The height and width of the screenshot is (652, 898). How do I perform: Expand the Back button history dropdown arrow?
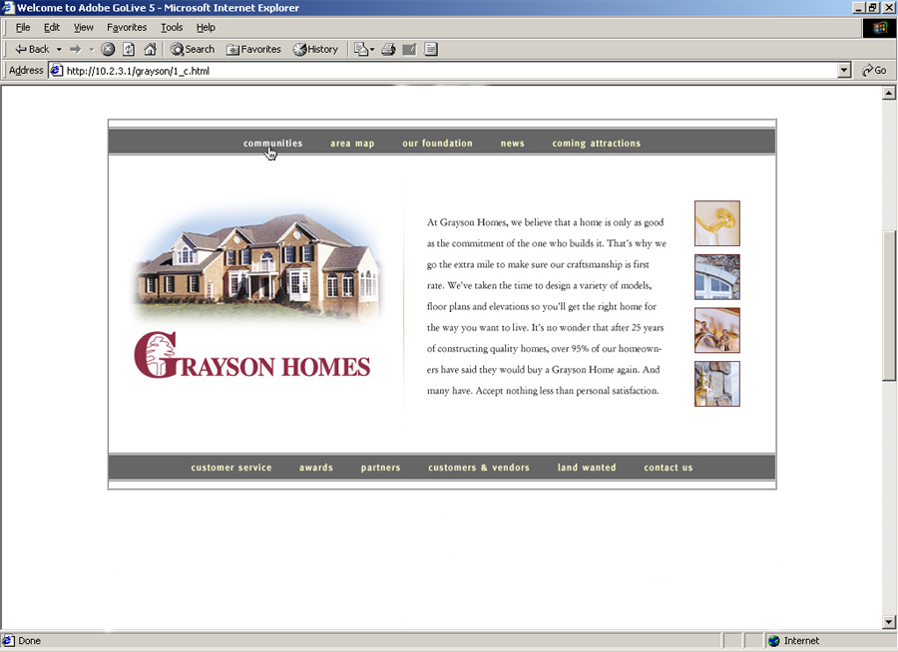coord(59,49)
